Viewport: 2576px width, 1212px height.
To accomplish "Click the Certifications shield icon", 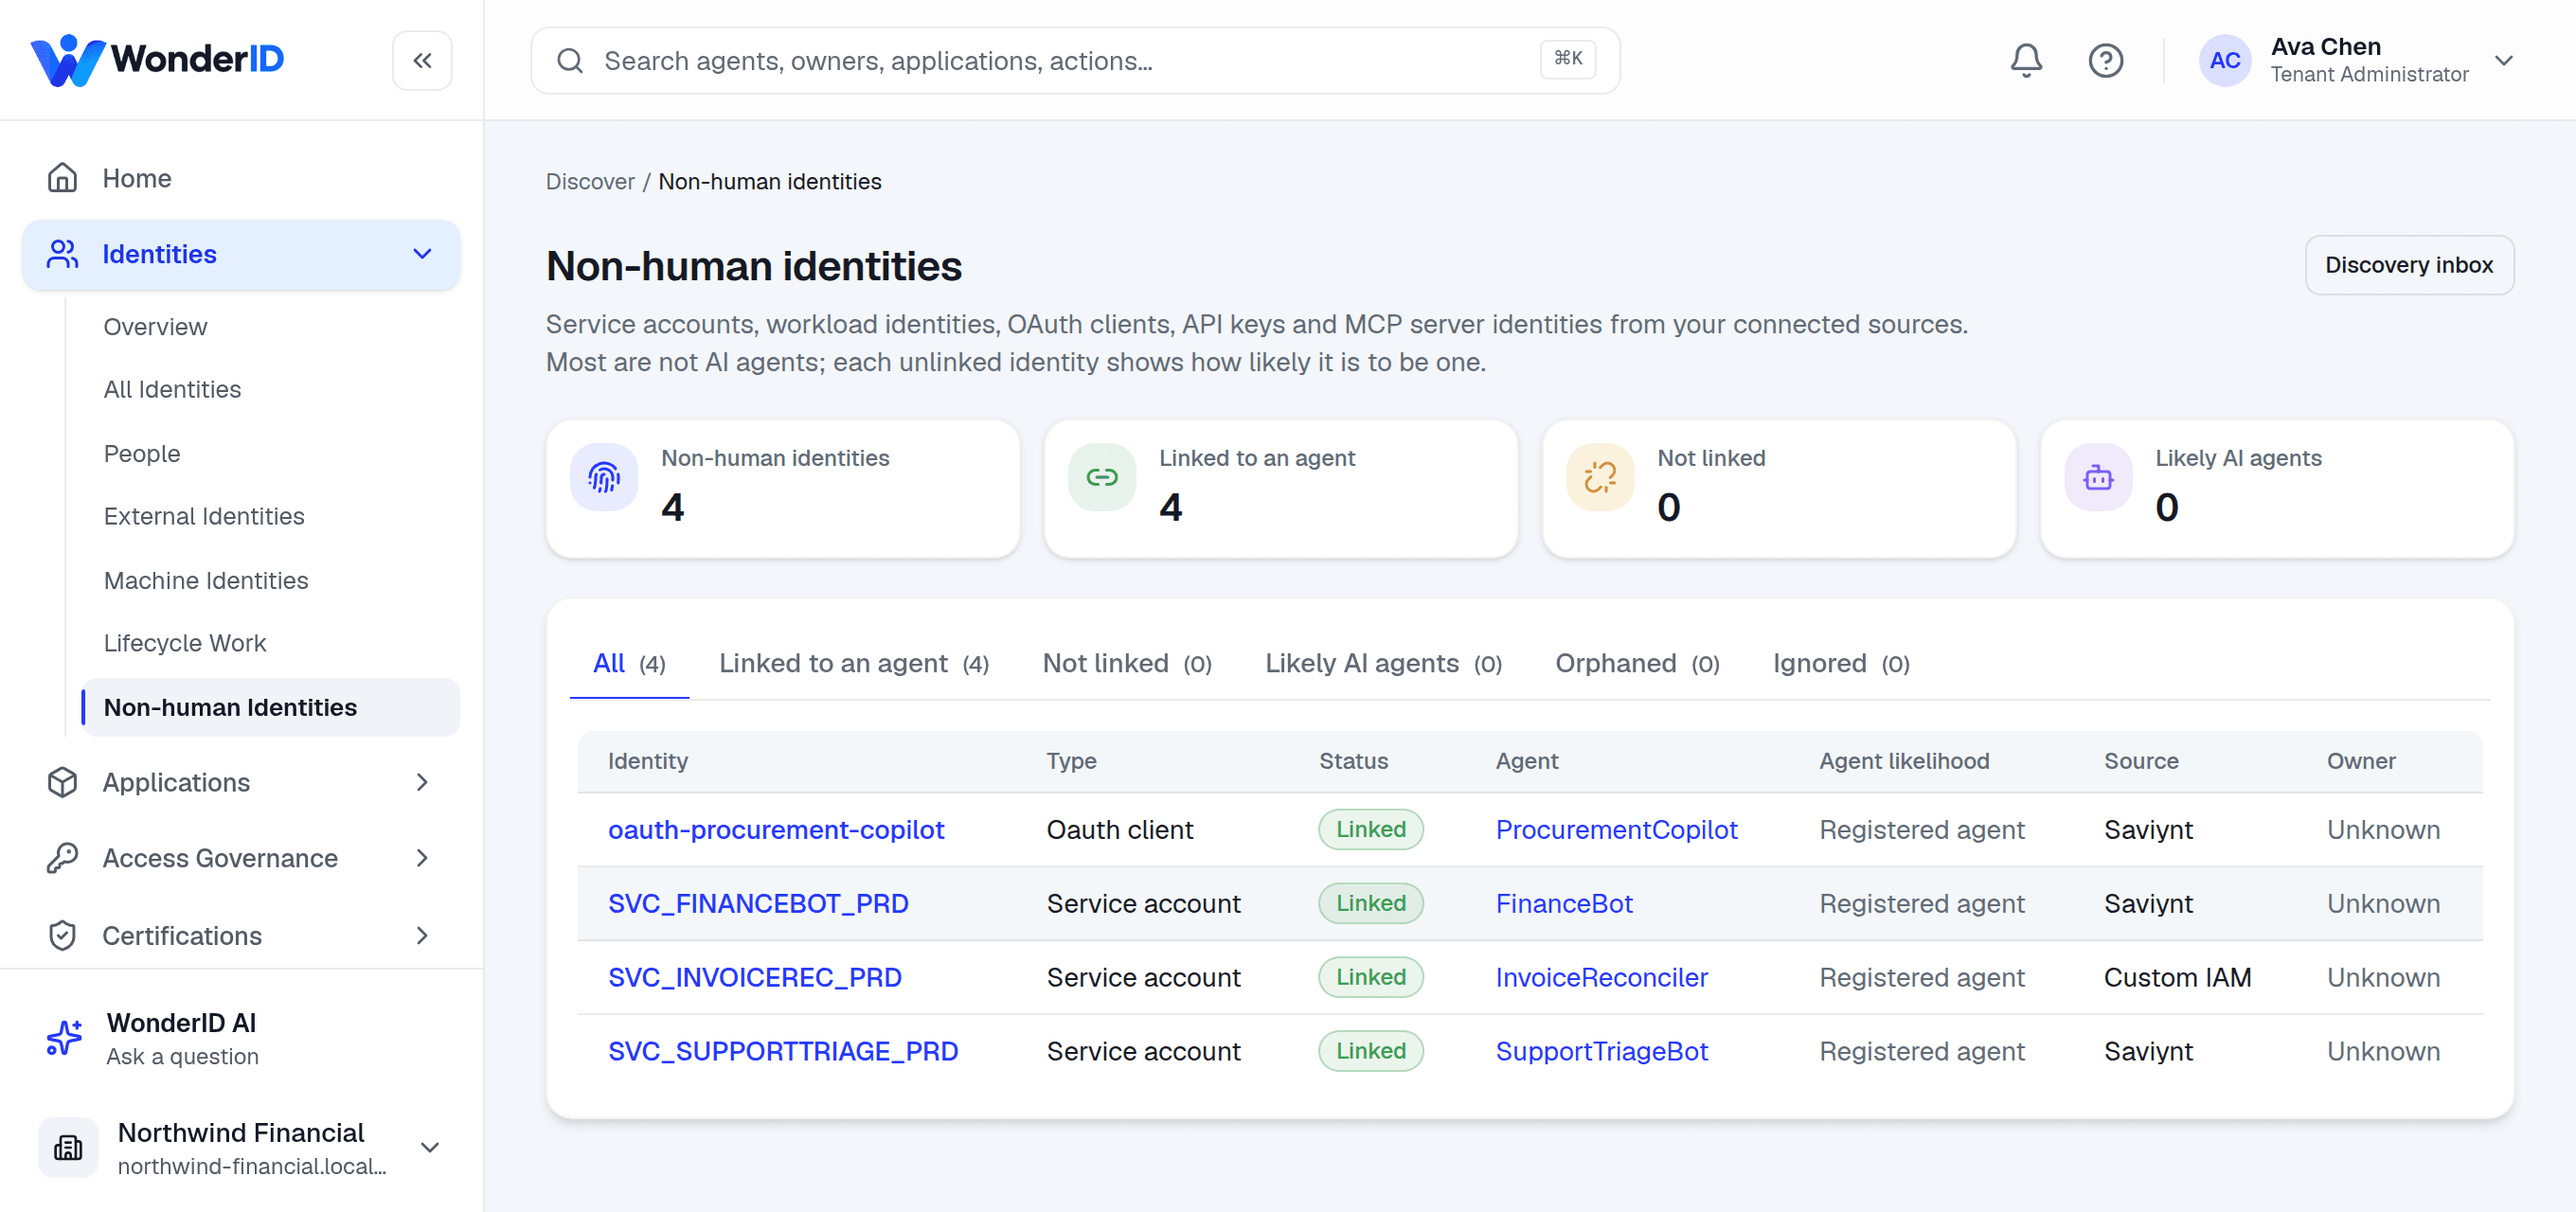I will 62,935.
